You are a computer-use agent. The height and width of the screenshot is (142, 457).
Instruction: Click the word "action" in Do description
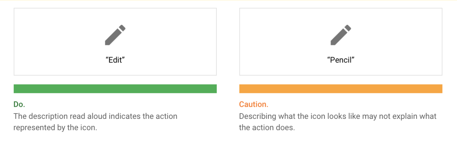[x=166, y=116]
